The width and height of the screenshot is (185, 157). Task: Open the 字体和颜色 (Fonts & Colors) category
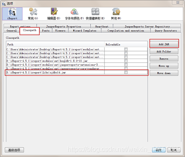coord(74,14)
